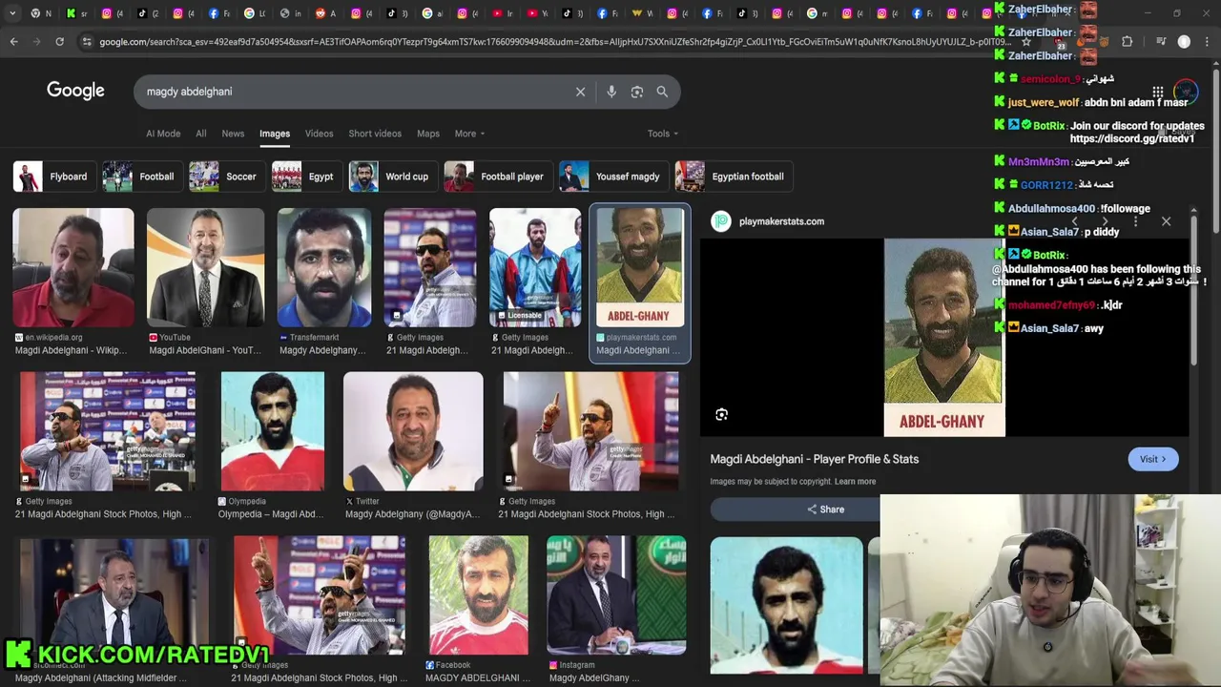Open the related image below Share button
This screenshot has height=687, width=1221.
point(786,606)
